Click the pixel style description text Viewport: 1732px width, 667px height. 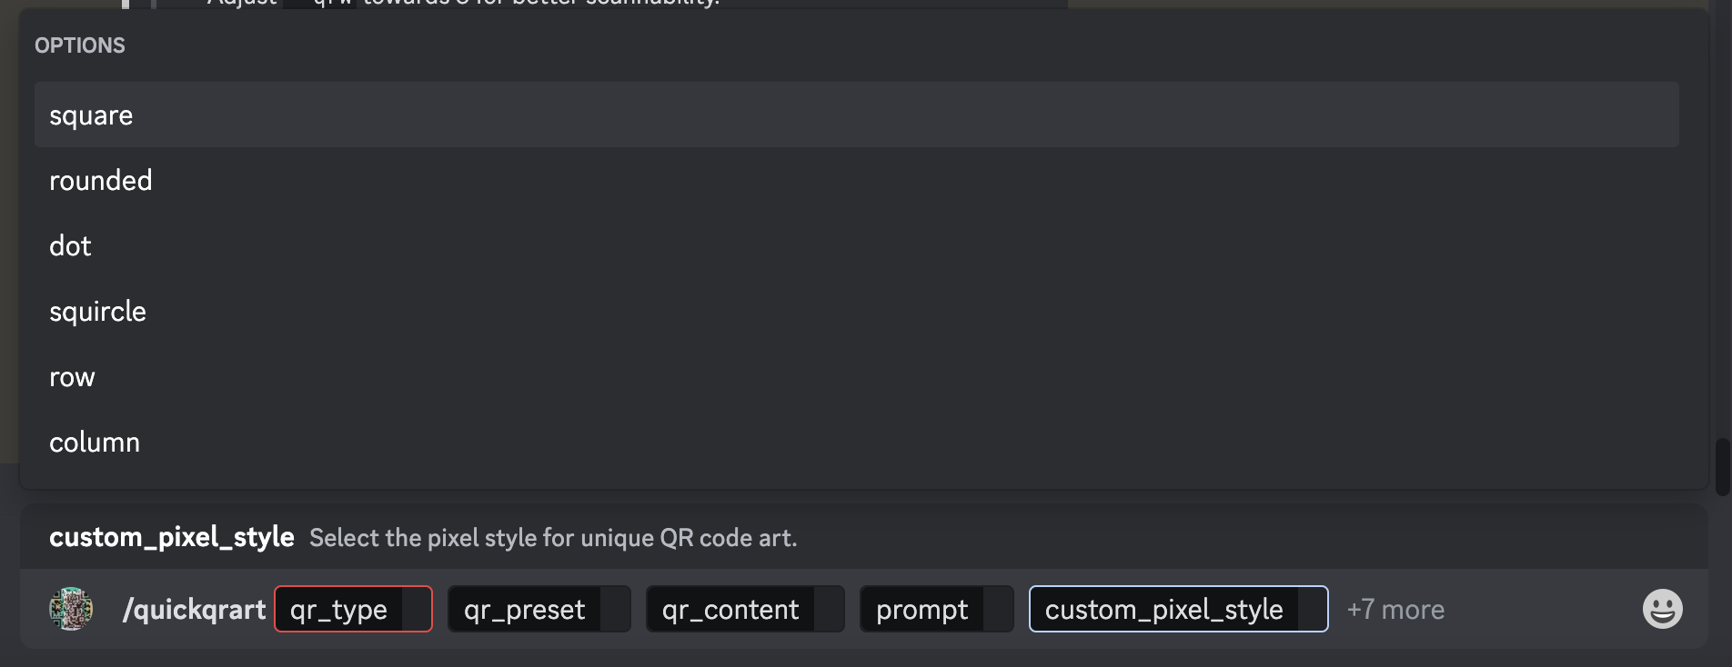(x=553, y=538)
